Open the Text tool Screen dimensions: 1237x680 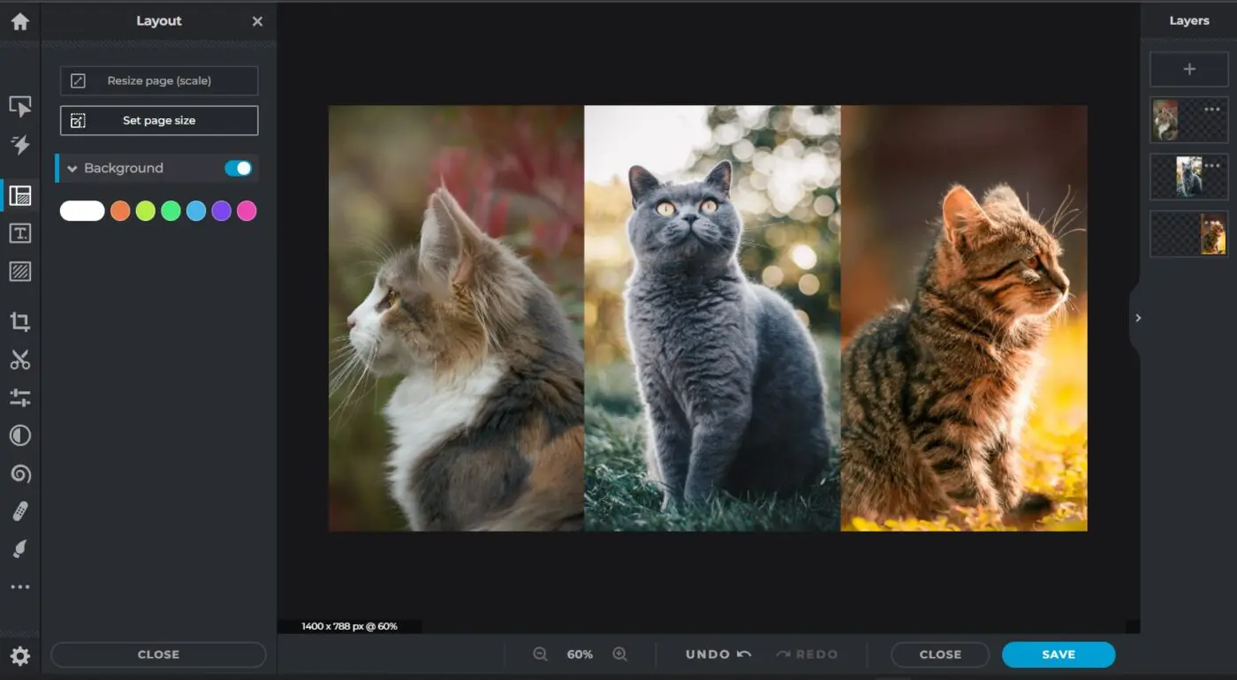pyautogui.click(x=19, y=233)
